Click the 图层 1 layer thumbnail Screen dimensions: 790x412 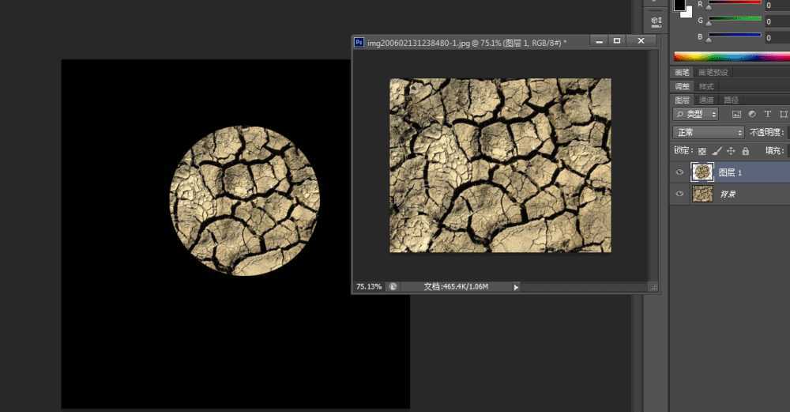(702, 172)
